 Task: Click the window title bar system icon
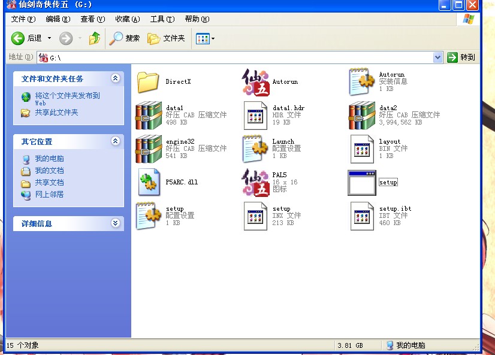point(11,4)
